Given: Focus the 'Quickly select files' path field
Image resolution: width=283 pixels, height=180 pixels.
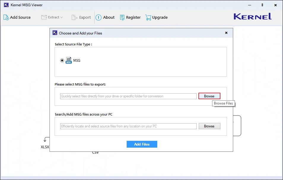Looking at the screenshot, I should (x=128, y=96).
